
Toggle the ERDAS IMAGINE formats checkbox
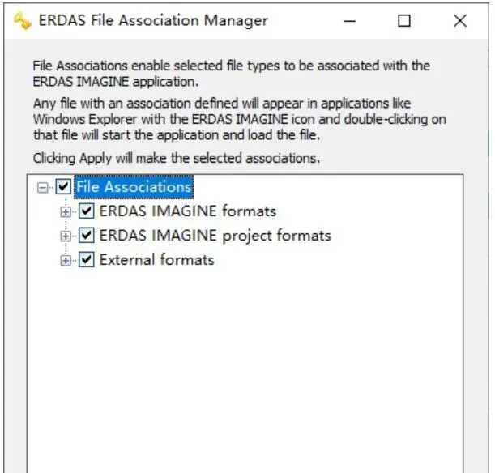87,211
